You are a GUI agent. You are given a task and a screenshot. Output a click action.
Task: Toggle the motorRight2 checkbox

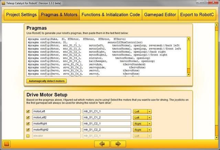(28, 130)
